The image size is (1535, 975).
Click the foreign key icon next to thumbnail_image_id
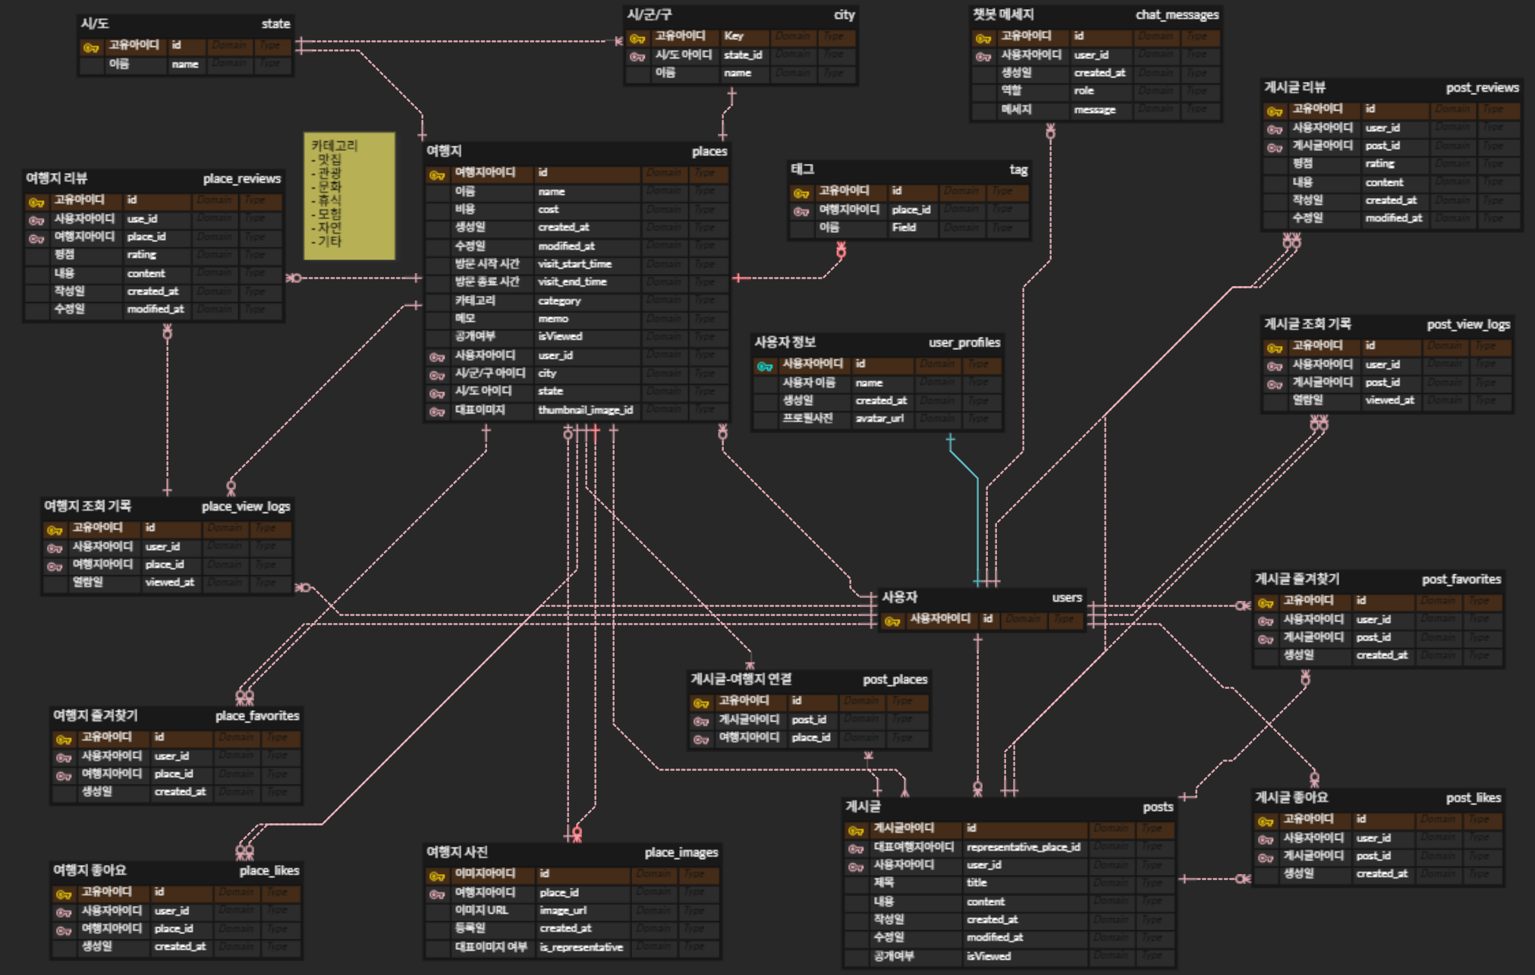tap(437, 412)
